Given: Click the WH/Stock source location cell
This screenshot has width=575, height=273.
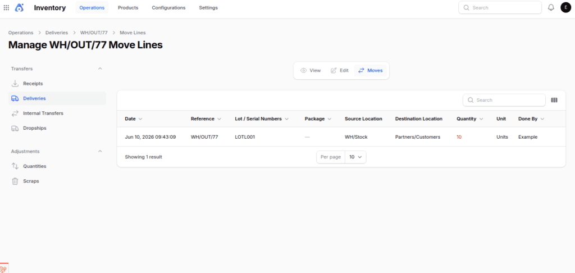Looking at the screenshot, I should tap(356, 137).
